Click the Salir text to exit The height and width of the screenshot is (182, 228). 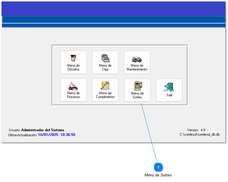click(169, 95)
